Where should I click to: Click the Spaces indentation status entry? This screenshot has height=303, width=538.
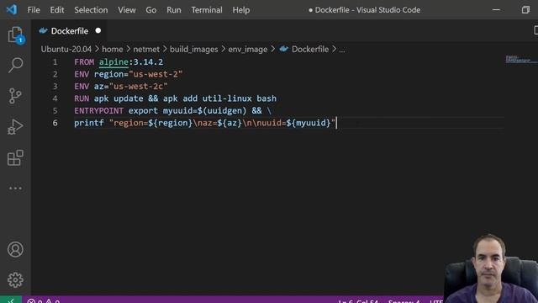[x=403, y=301]
